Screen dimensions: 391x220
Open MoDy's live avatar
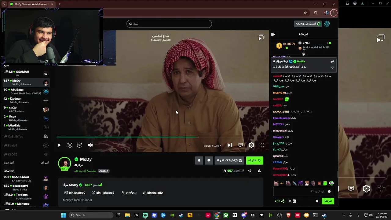click(64, 163)
